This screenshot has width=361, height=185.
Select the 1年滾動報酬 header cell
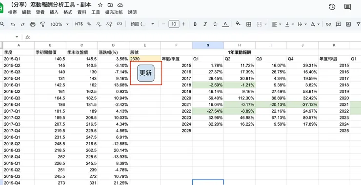pyautogui.click(x=240, y=52)
